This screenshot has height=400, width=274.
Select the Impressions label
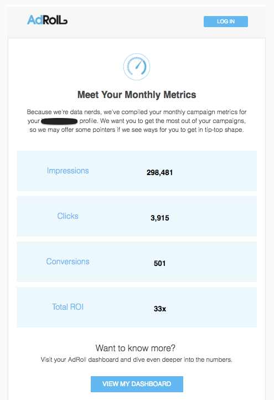point(68,171)
